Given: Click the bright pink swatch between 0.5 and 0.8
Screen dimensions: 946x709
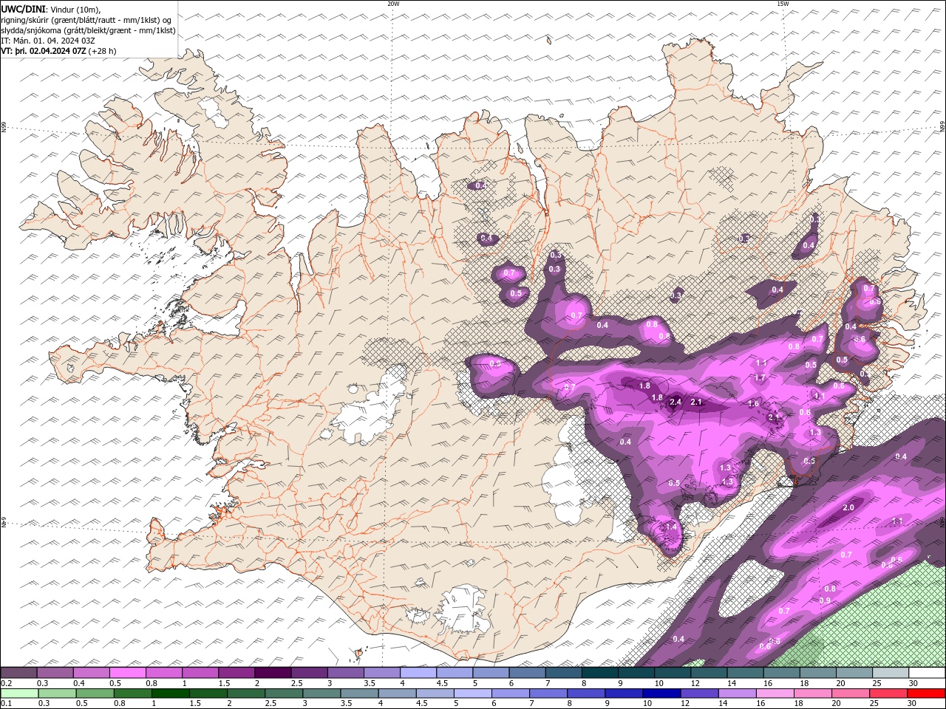Looking at the screenshot, I should pos(128,673).
